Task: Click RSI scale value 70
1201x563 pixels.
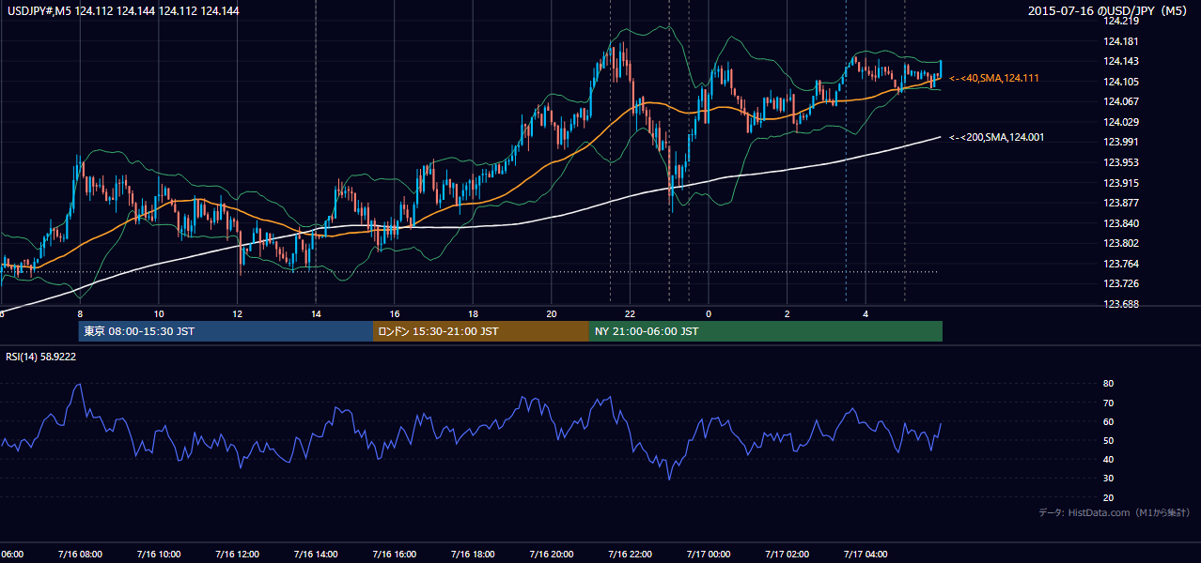Action: tap(1108, 403)
